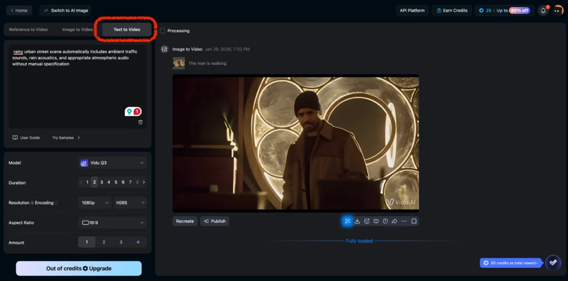Open the H265 encoding dropdown
The width and height of the screenshot is (568, 281).
tap(130, 203)
